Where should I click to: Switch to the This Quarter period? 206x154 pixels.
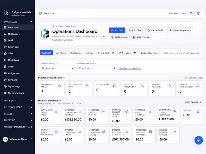(x=75, y=53)
